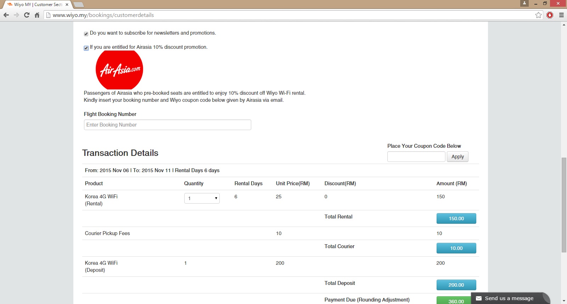Click the Amount (RM) column header
The width and height of the screenshot is (567, 304).
[451, 183]
